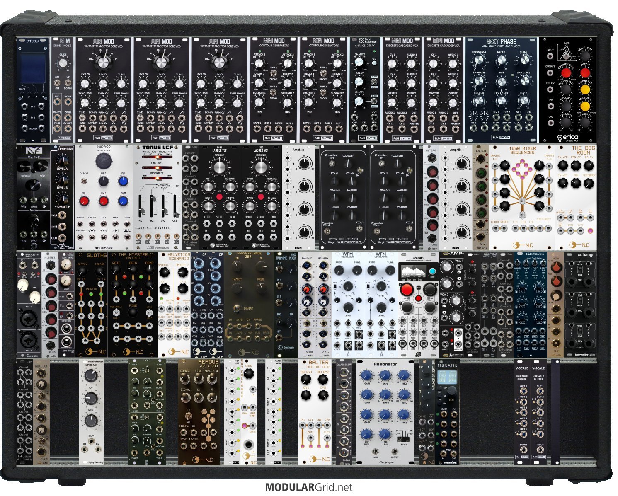Adjust the GLIDE knob on Glide + Noise module

63,63
